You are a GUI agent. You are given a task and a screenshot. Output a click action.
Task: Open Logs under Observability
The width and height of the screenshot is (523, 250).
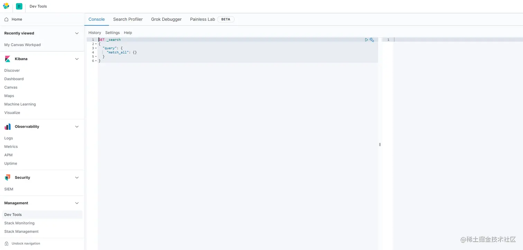pyautogui.click(x=9, y=138)
